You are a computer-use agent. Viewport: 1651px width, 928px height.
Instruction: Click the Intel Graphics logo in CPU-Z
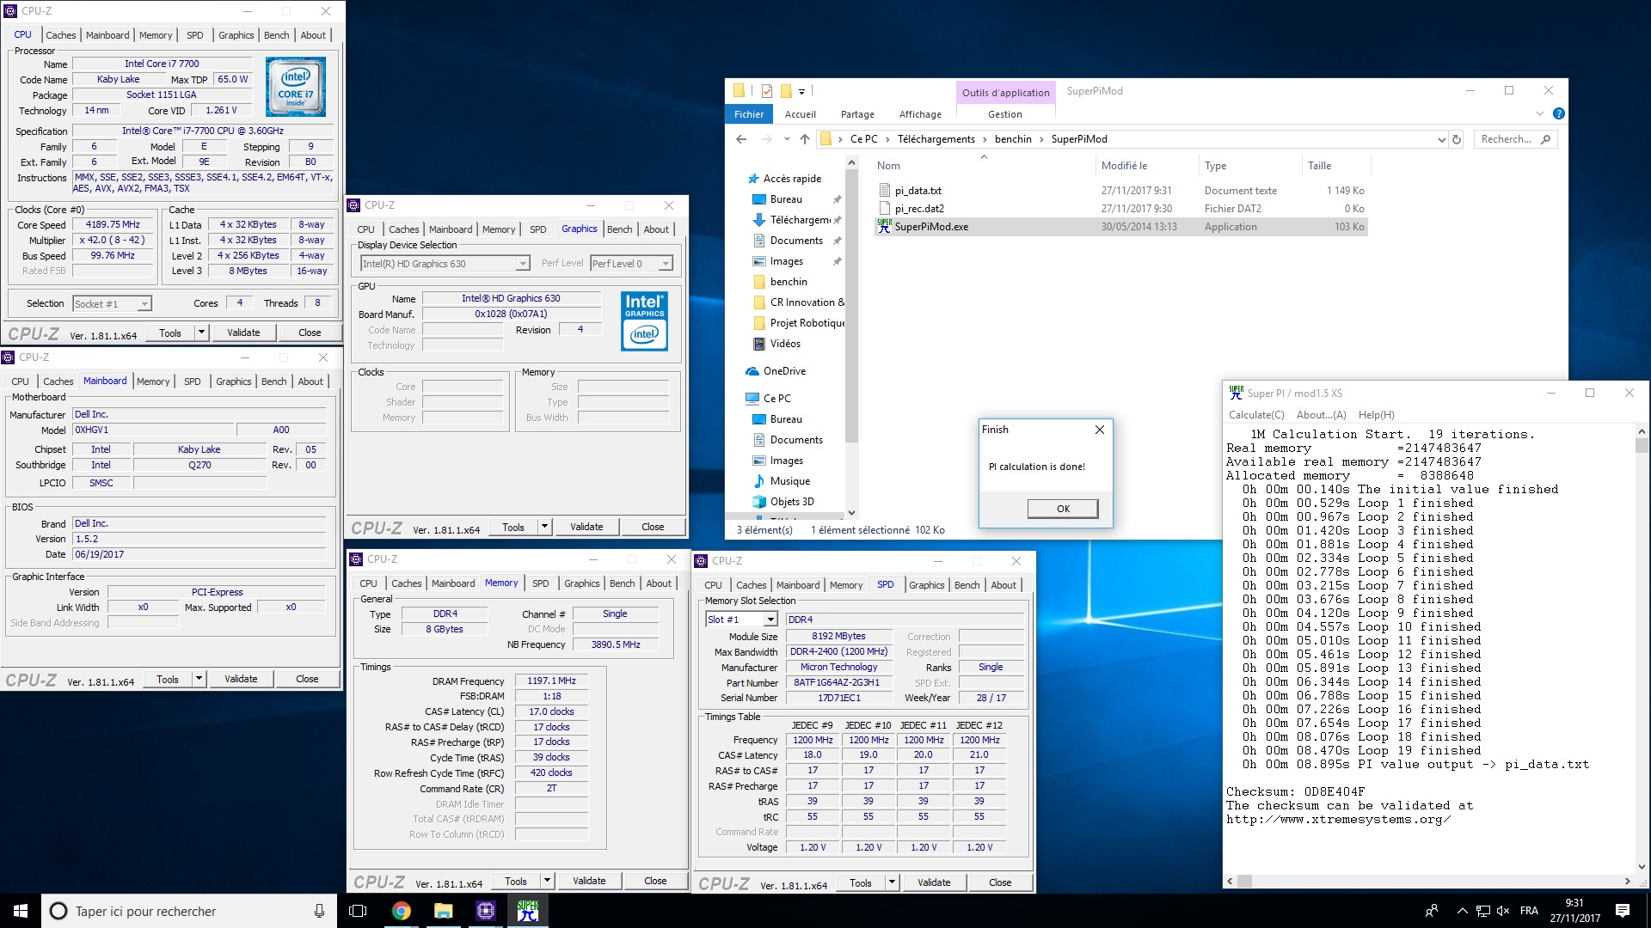point(645,321)
